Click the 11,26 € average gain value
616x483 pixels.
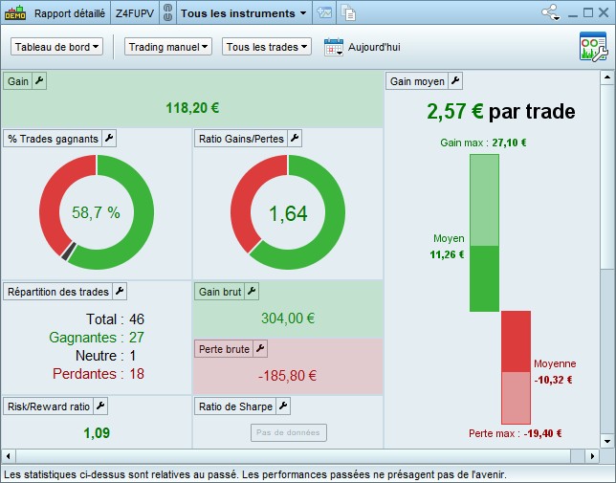coord(447,254)
